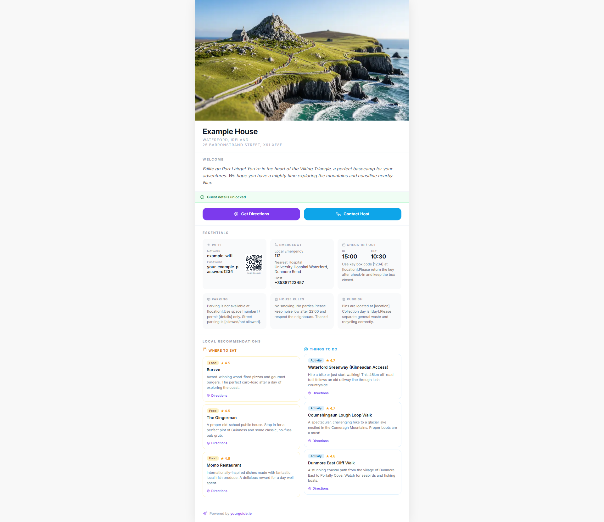The height and width of the screenshot is (522, 604).
Task: Click the Food tag on The Gingerman
Action: click(213, 411)
